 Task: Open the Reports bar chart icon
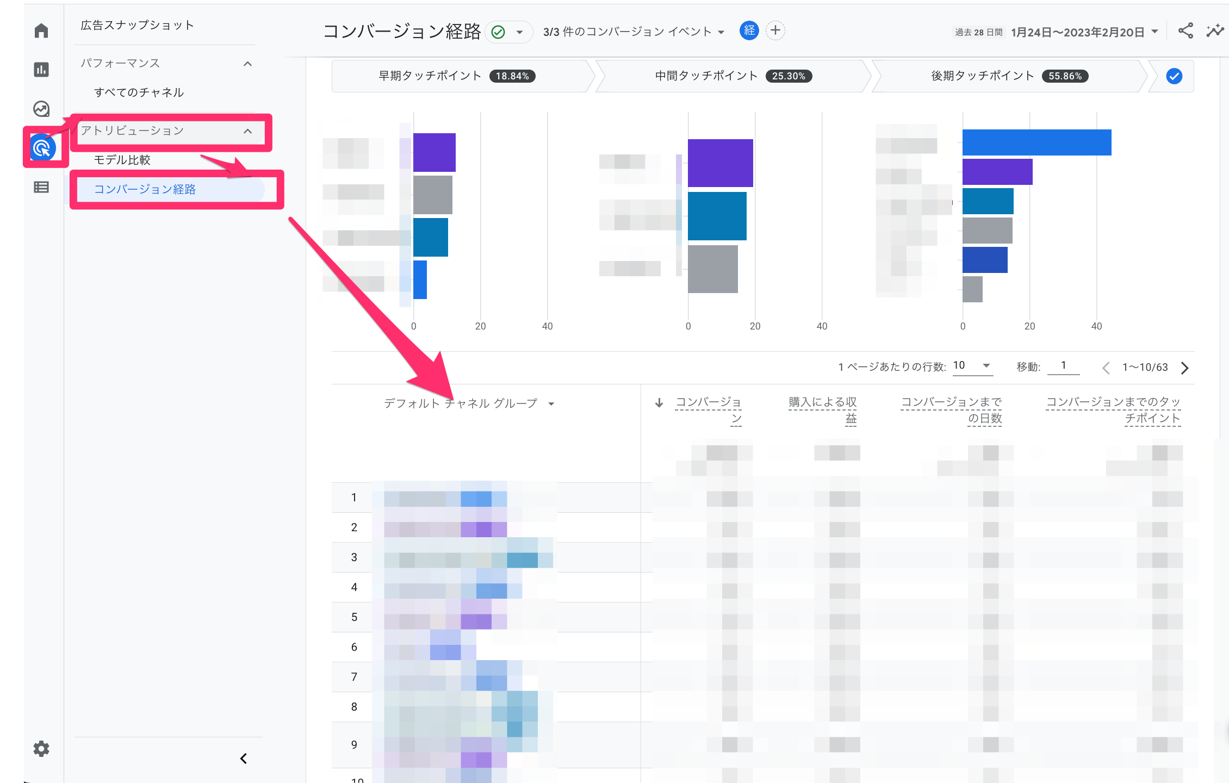coord(41,70)
